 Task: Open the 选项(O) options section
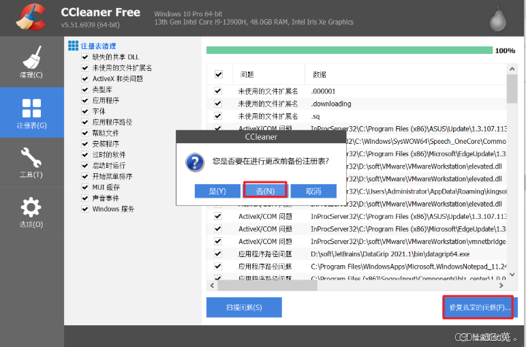(x=31, y=212)
